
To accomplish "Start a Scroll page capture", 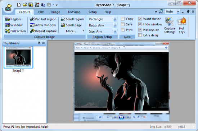I will coord(71,25).
